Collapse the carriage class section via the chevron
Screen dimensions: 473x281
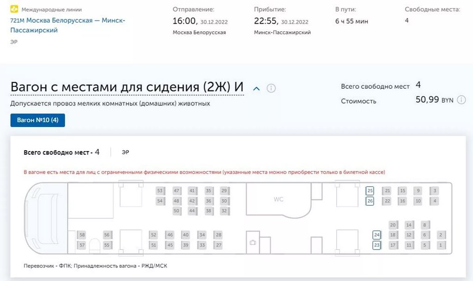[257, 88]
